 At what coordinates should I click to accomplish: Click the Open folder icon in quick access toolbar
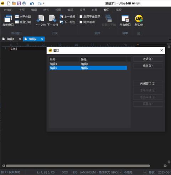(14, 3)
